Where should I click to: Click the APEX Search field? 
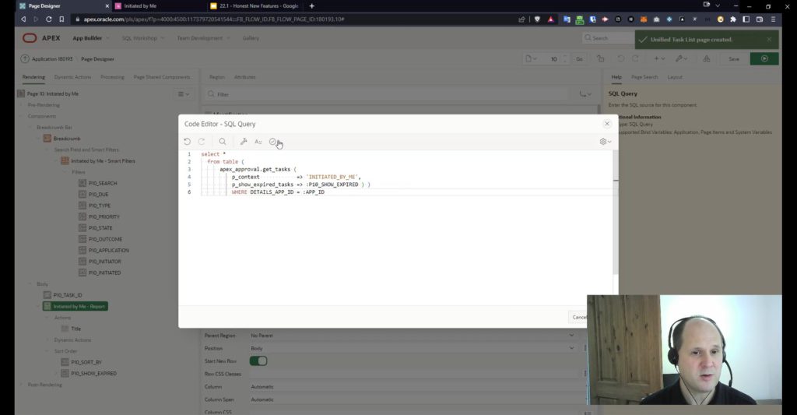pos(607,38)
